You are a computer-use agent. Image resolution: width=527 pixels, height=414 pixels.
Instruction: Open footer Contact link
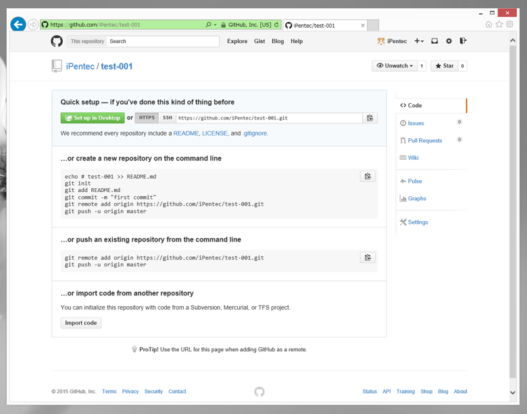(x=177, y=392)
